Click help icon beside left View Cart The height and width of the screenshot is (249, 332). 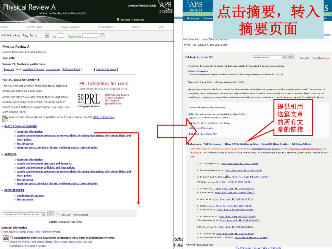coord(58,214)
